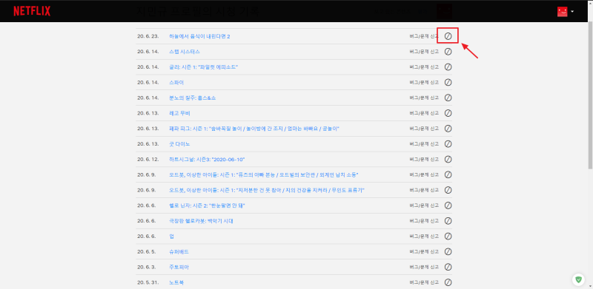Open 오드봇 episode '퓨즈의 아빠 본능' link
Image resolution: width=593 pixels, height=289 pixels.
[x=264, y=174]
